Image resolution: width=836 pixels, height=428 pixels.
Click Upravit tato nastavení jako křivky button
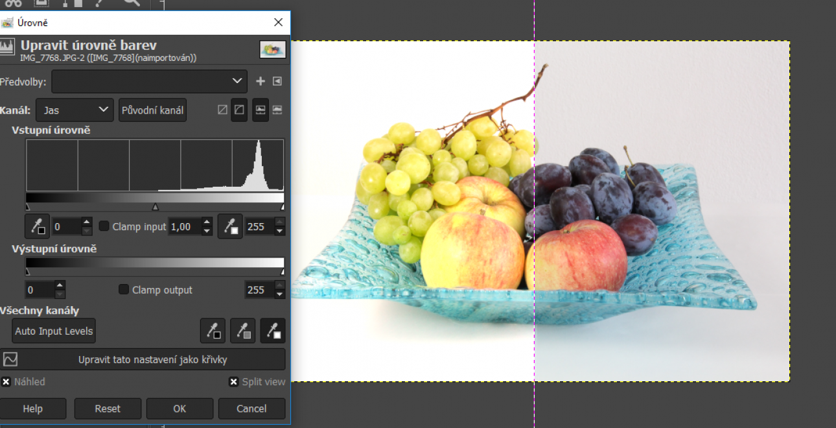click(143, 359)
